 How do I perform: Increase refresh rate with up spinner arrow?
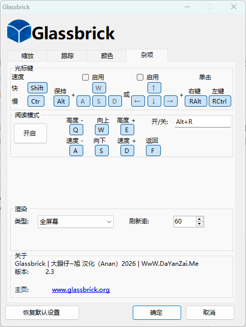200,219
